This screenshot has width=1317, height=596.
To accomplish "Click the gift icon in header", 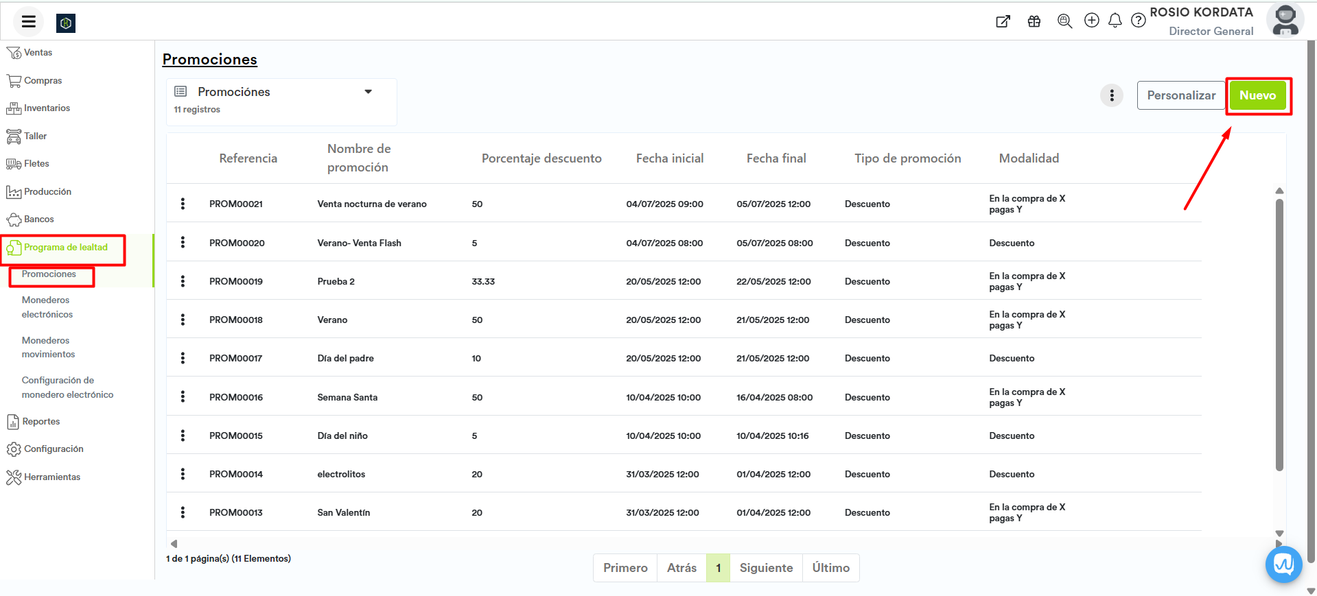I will tap(1034, 21).
